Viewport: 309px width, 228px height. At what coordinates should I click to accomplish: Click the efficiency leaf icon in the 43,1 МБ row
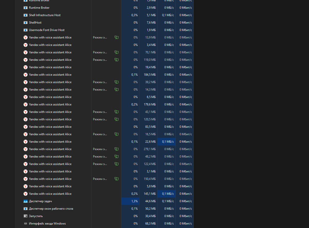click(117, 112)
